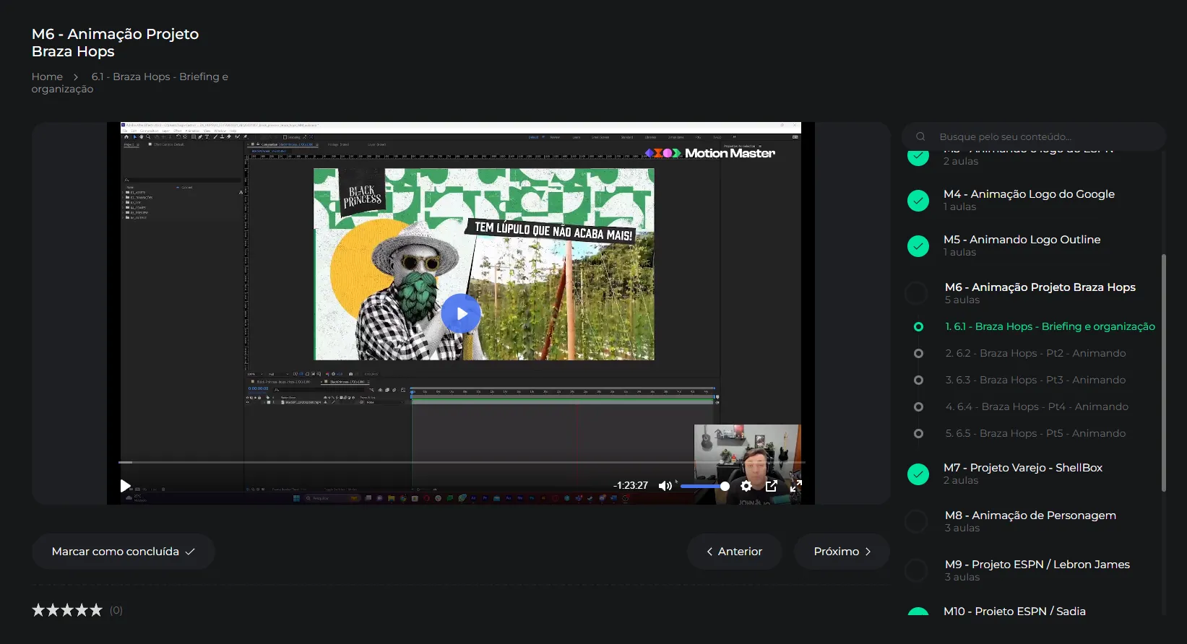Click the rating count (0)
This screenshot has height=644, width=1187.
(x=116, y=610)
